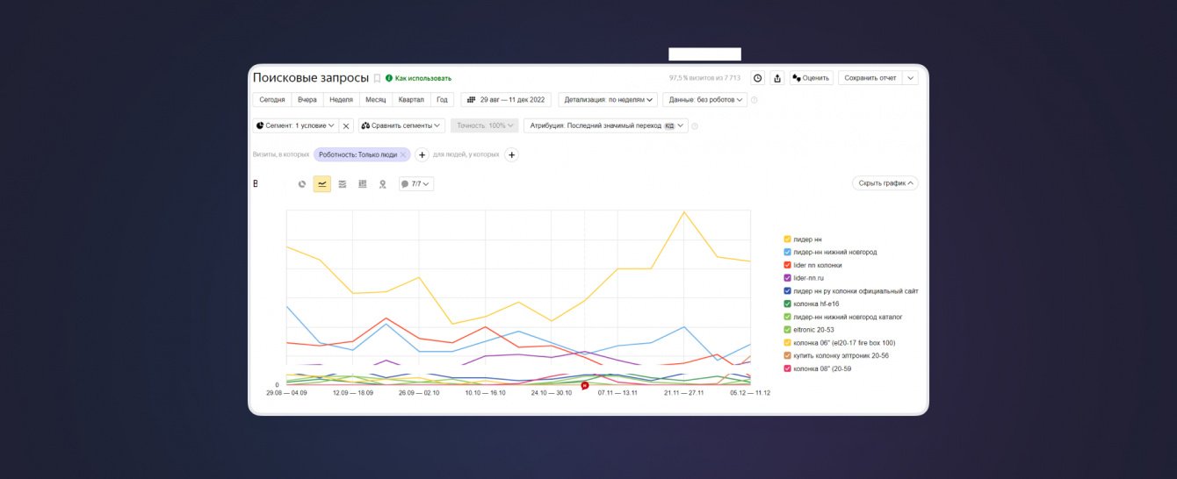Choose the 'Квартал' period tab
1177x479 pixels.
coord(411,100)
